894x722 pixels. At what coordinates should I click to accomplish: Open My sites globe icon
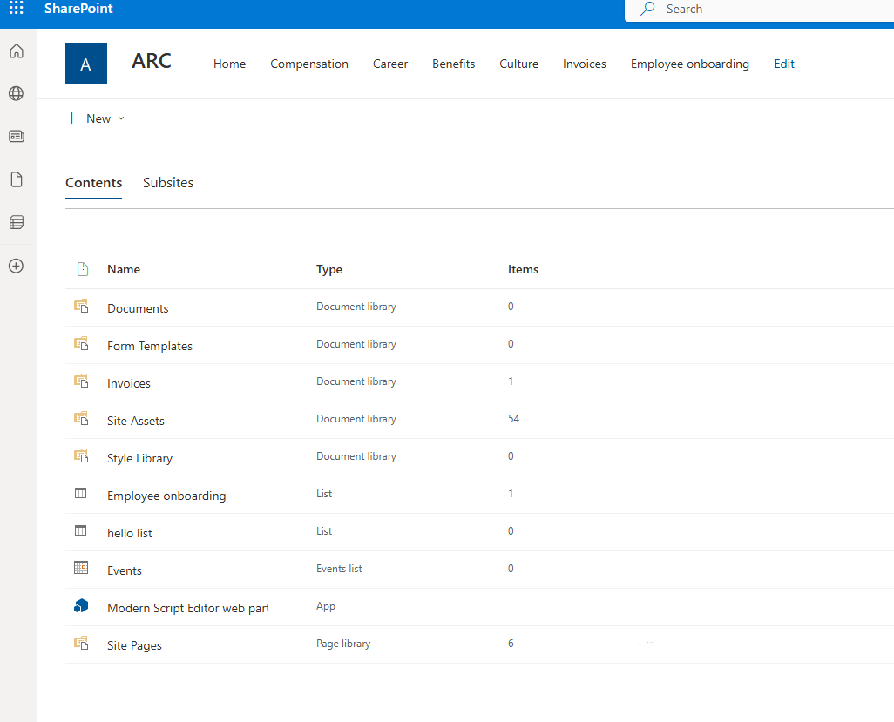(16, 93)
